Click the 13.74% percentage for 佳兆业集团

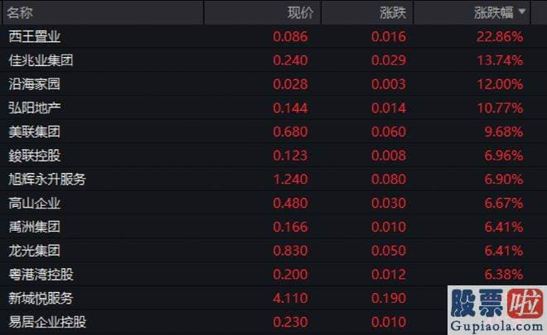pyautogui.click(x=500, y=60)
